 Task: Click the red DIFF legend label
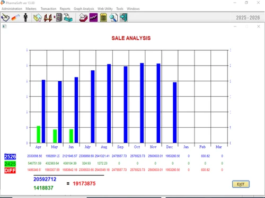pos(10,171)
